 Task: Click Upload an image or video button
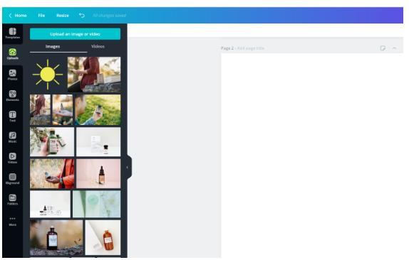click(75, 34)
